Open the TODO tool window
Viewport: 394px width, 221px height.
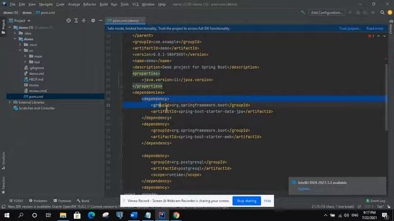(16, 201)
